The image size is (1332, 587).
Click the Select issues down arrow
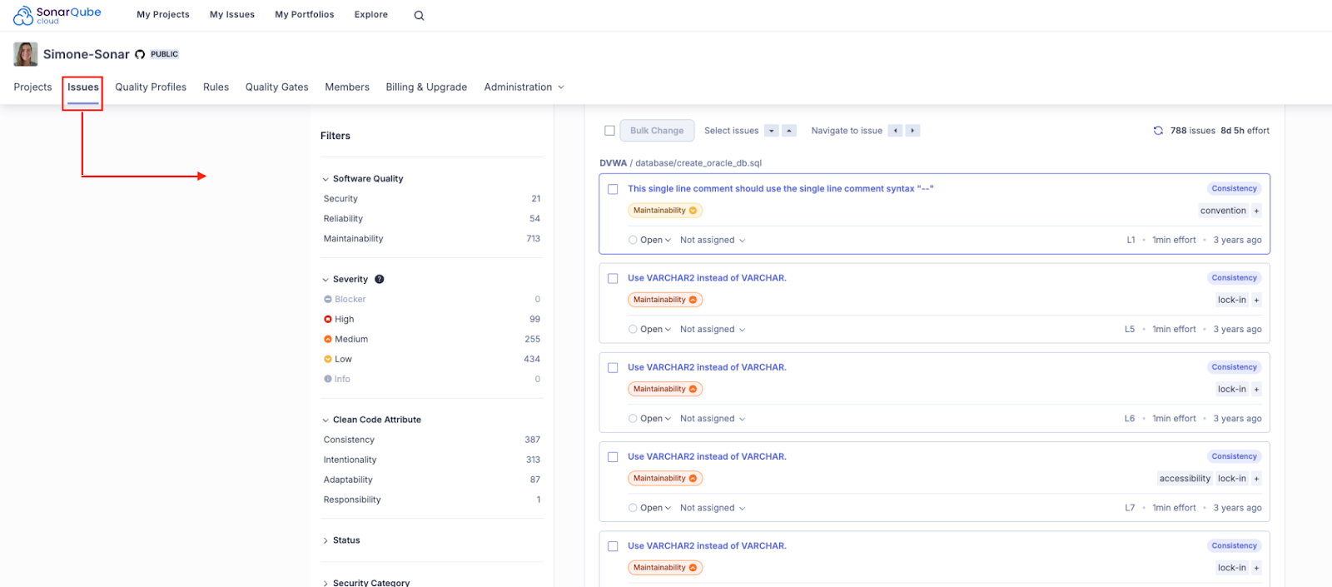(772, 131)
